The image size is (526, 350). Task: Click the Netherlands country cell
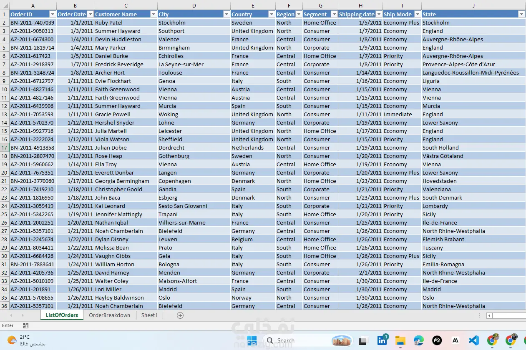tap(253, 147)
